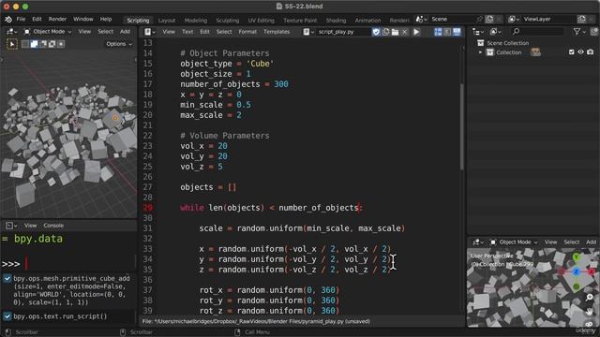Create new scene icon button
The height and width of the screenshot is (337, 600).
point(489,19)
